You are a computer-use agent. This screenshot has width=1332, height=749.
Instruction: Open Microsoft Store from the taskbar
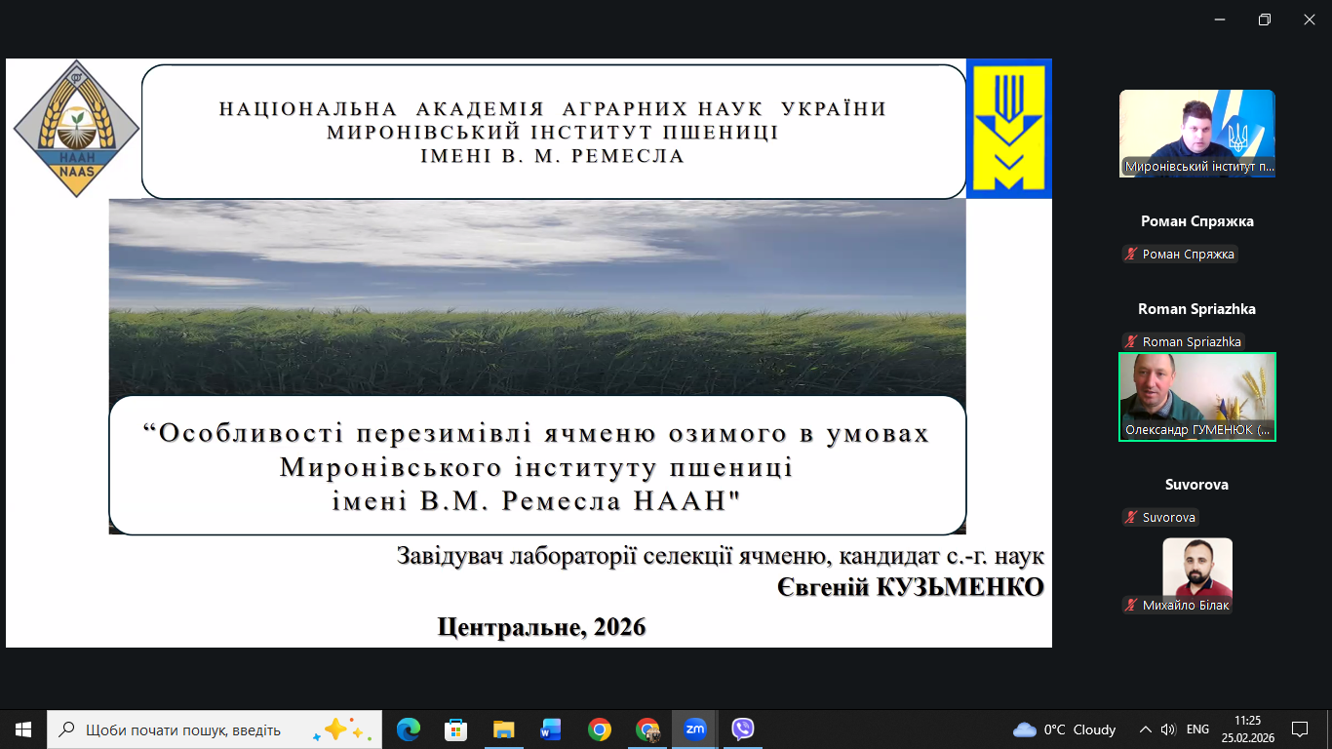[455, 729]
